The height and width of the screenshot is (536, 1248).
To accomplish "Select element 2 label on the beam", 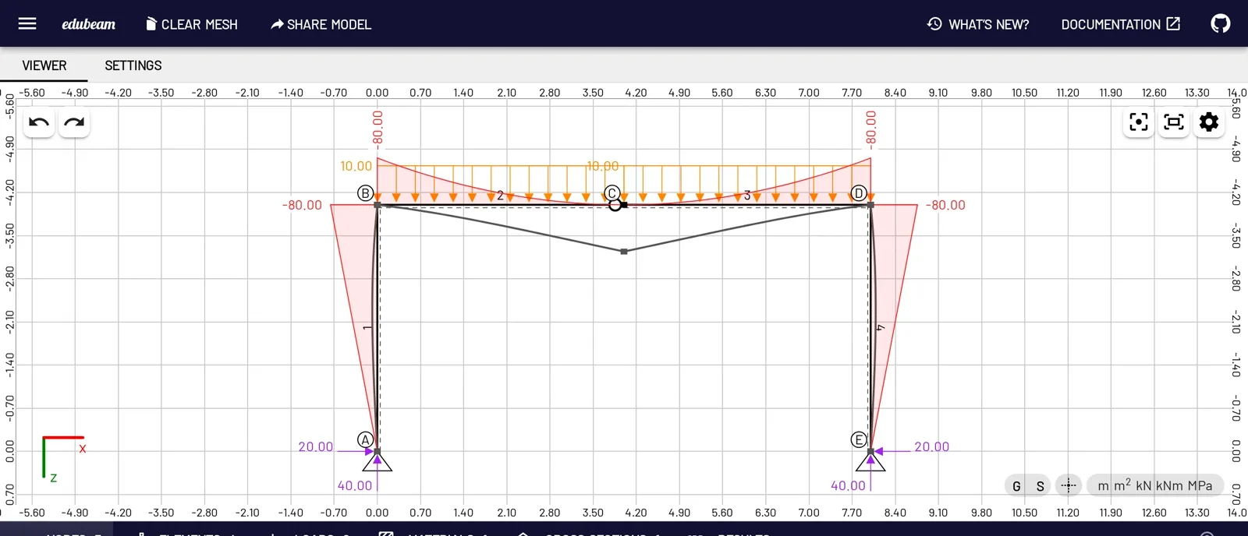I will click(500, 195).
